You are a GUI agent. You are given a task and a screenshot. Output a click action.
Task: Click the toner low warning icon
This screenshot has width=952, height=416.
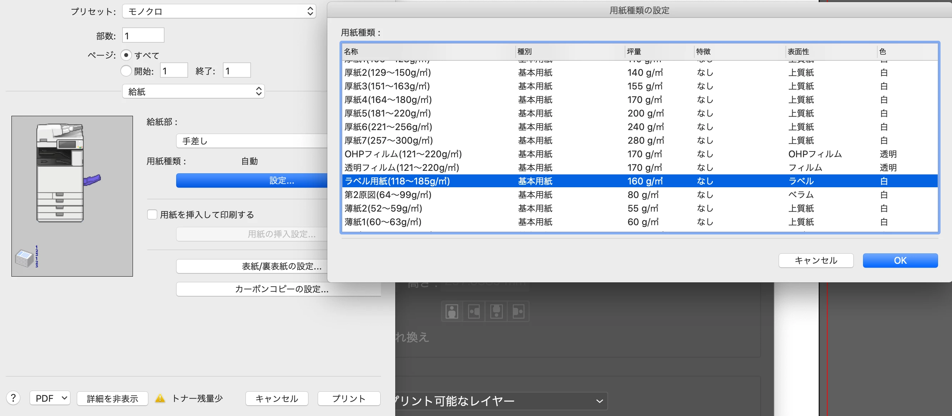point(160,398)
